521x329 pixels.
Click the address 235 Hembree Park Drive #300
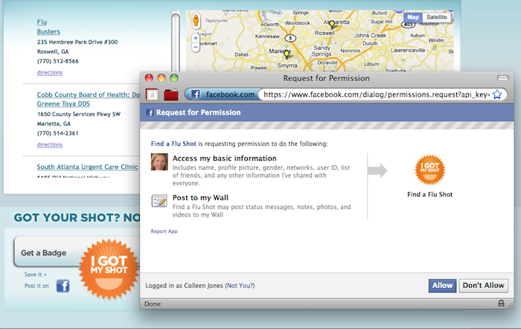coord(77,42)
